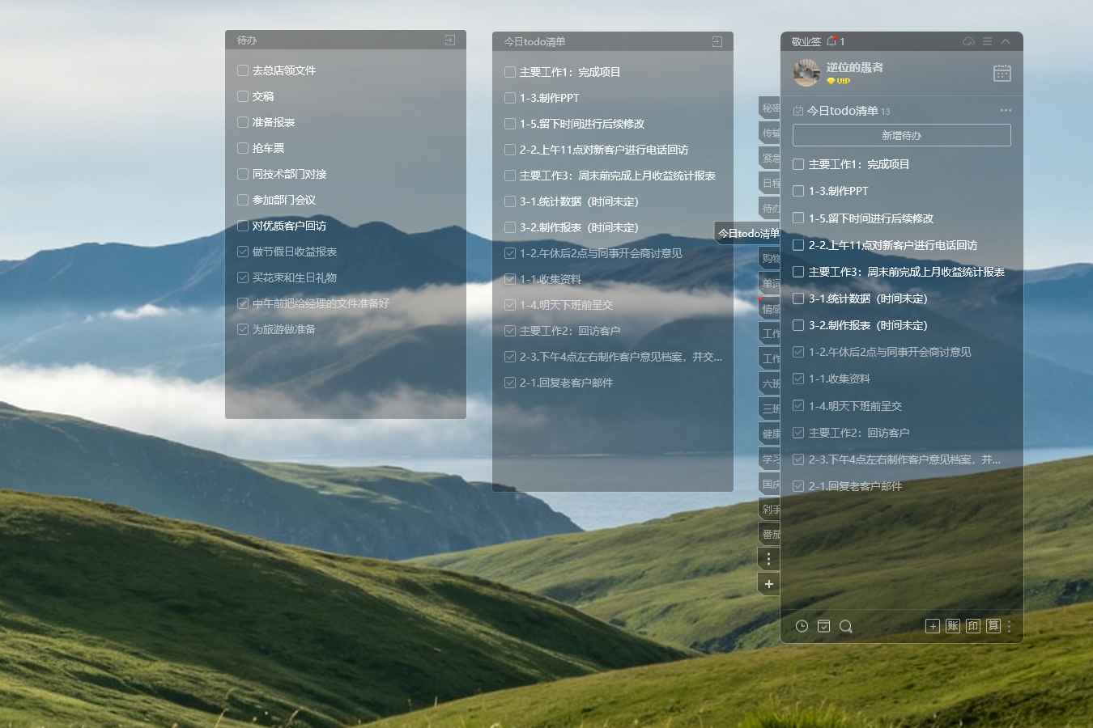The height and width of the screenshot is (728, 1093).
Task: Open the vertical dots menu in bottom toolbar
Action: point(1010,626)
